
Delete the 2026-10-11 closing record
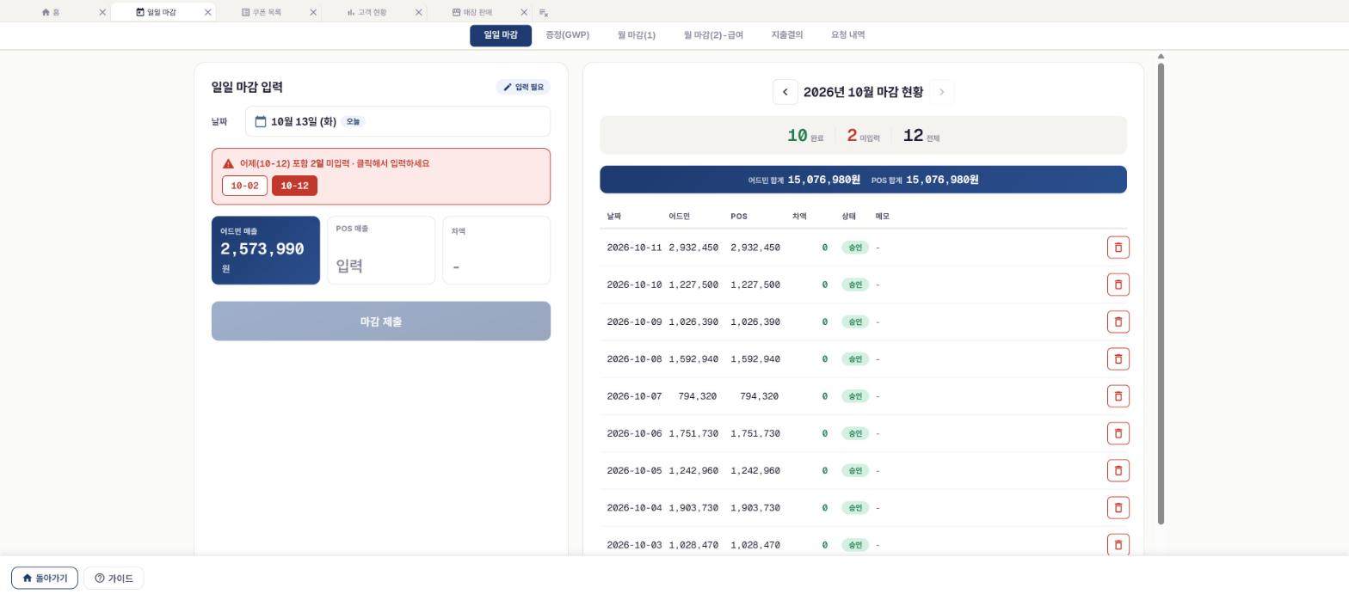pyautogui.click(x=1118, y=248)
